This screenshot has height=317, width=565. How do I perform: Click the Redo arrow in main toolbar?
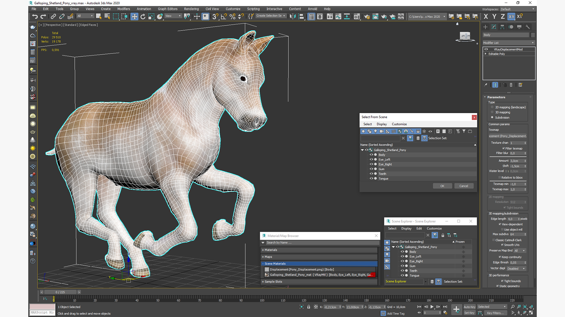[x=43, y=16]
